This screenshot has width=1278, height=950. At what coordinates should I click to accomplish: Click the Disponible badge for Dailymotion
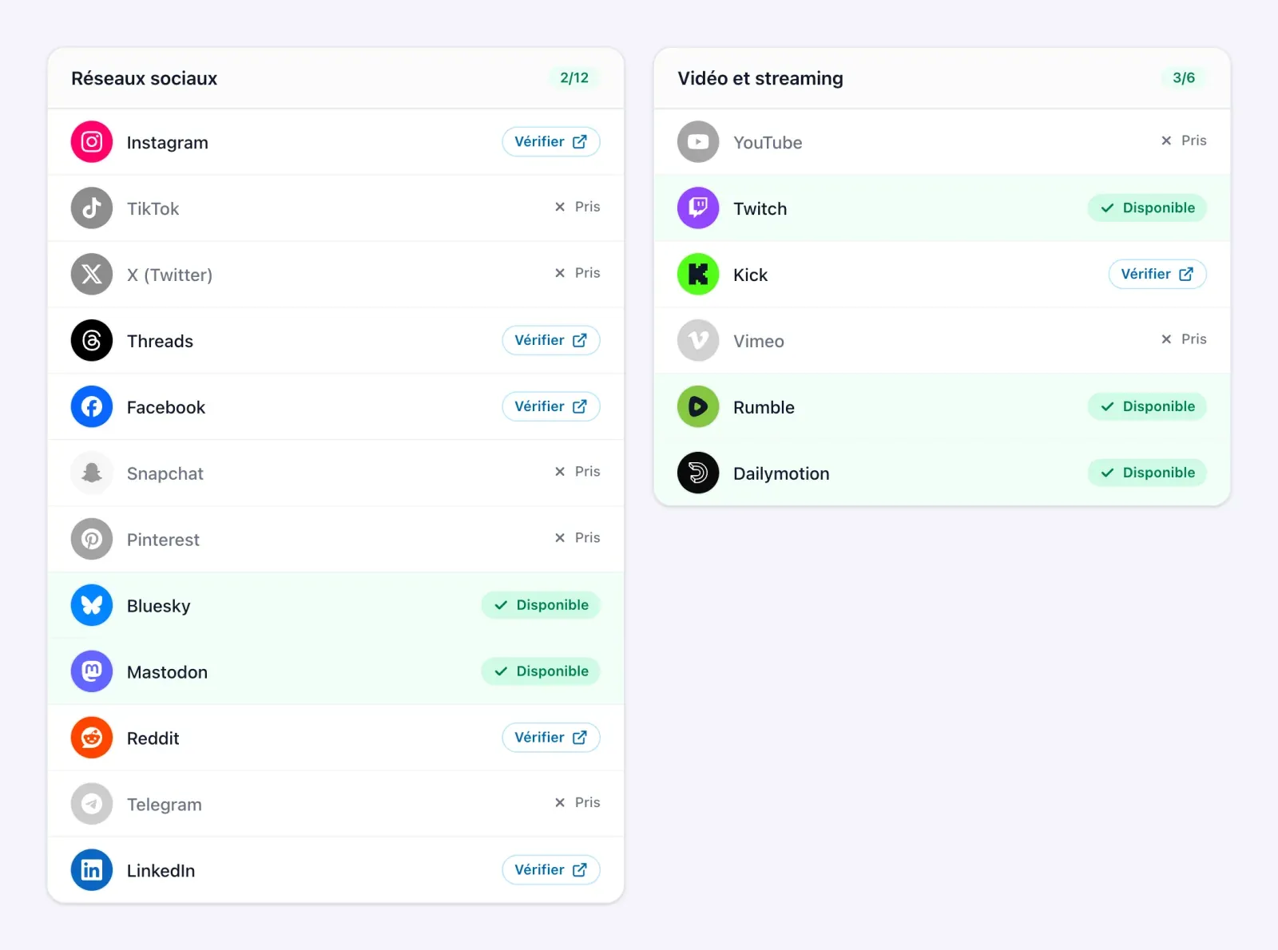click(1147, 473)
